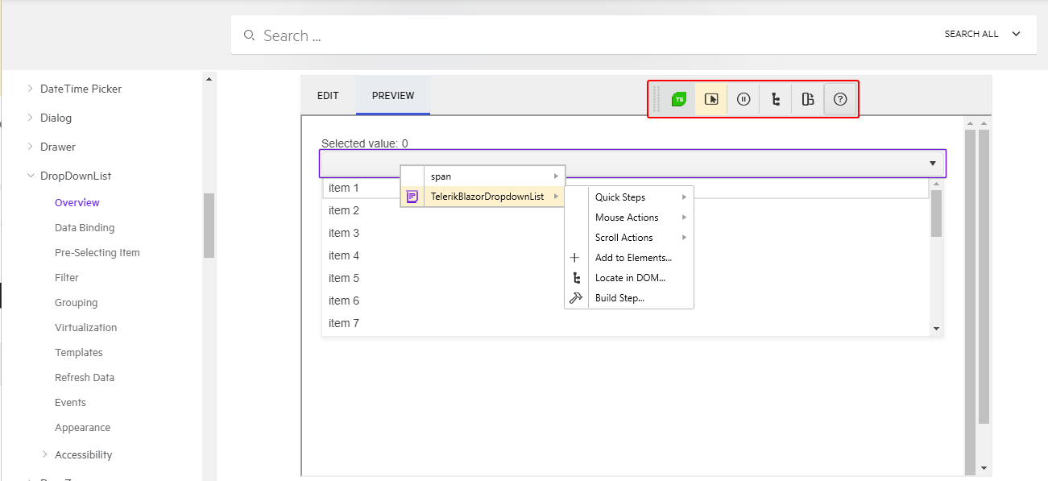
Task: Click the sidebar scrollbar thumb
Action: coord(209,226)
